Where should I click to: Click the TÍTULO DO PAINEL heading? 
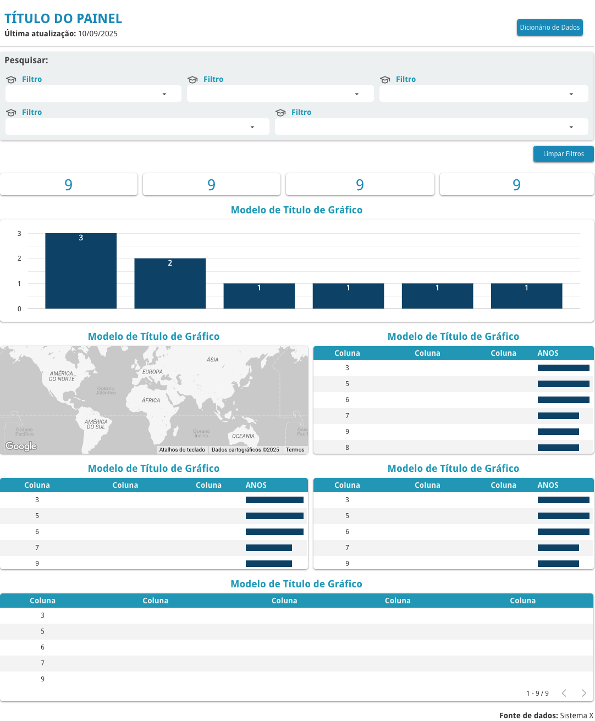click(63, 19)
